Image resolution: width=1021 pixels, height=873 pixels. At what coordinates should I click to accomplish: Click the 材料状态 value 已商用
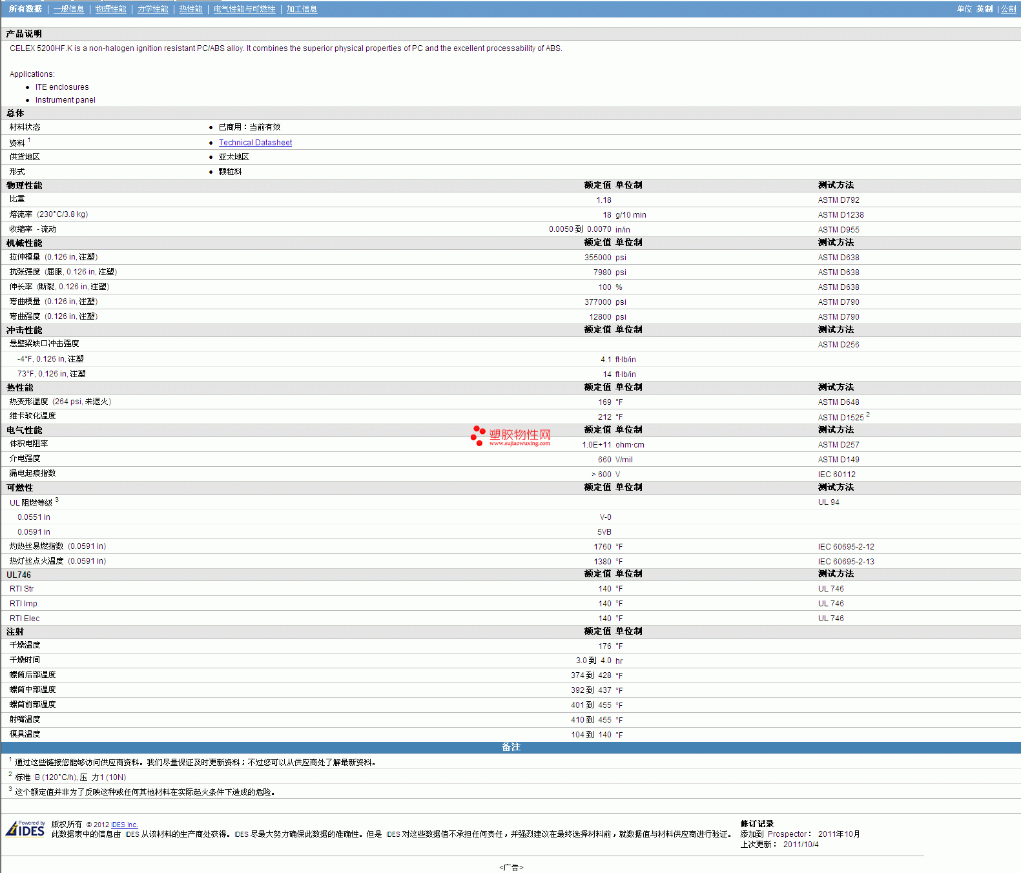[x=249, y=127]
